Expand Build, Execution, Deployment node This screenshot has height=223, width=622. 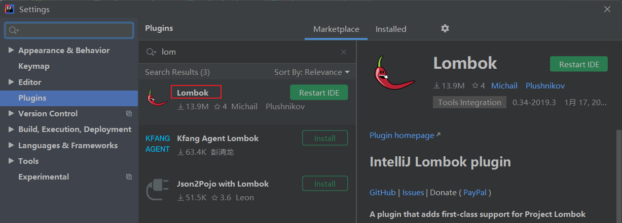point(11,129)
